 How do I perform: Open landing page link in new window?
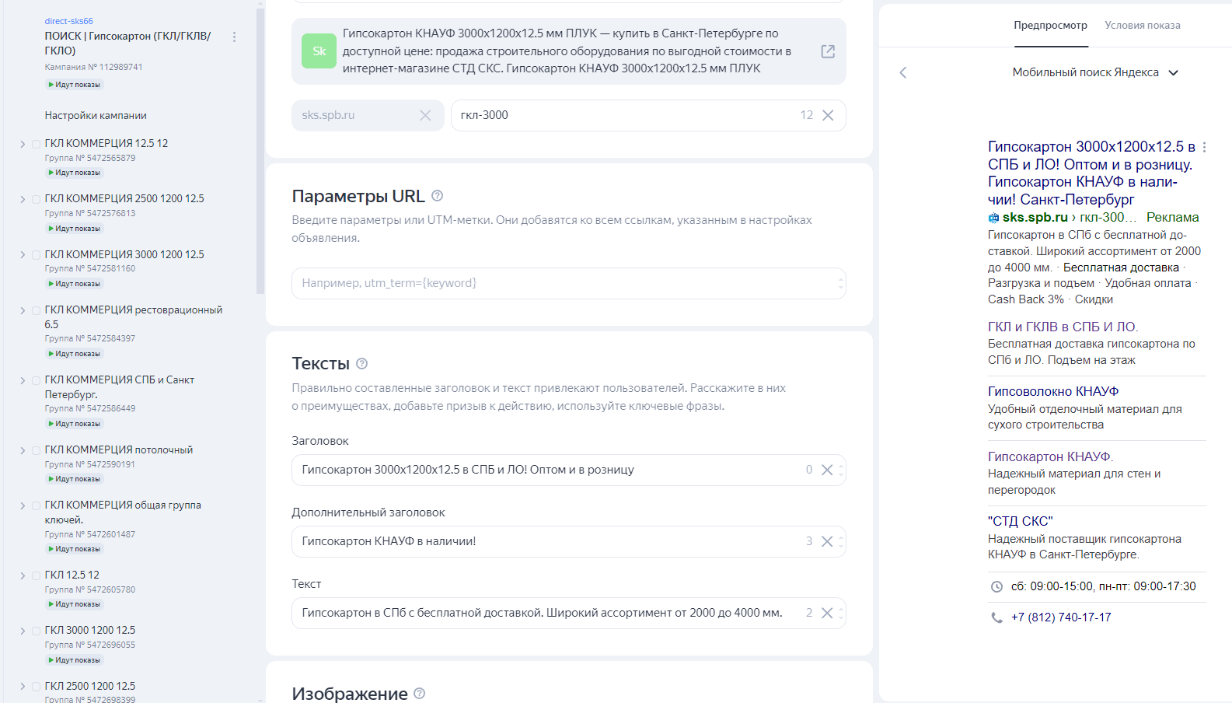coord(828,51)
